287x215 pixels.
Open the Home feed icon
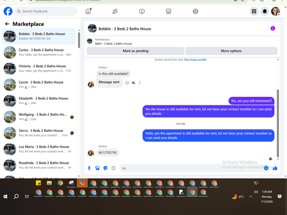[88, 11]
